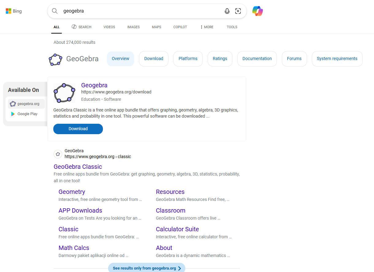Open the Resources sitelink
Image resolution: width=374 pixels, height=272 pixels.
click(170, 192)
